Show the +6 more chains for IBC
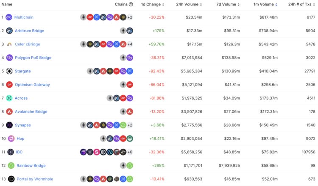This screenshot has height=186, width=318. coord(130,152)
